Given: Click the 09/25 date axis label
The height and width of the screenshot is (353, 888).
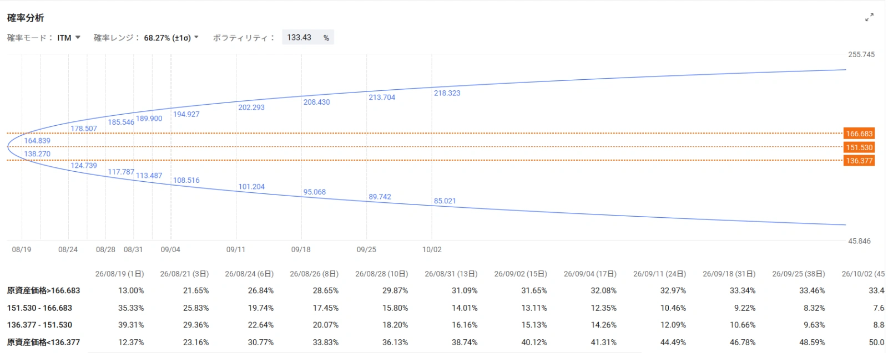Looking at the screenshot, I should (366, 249).
